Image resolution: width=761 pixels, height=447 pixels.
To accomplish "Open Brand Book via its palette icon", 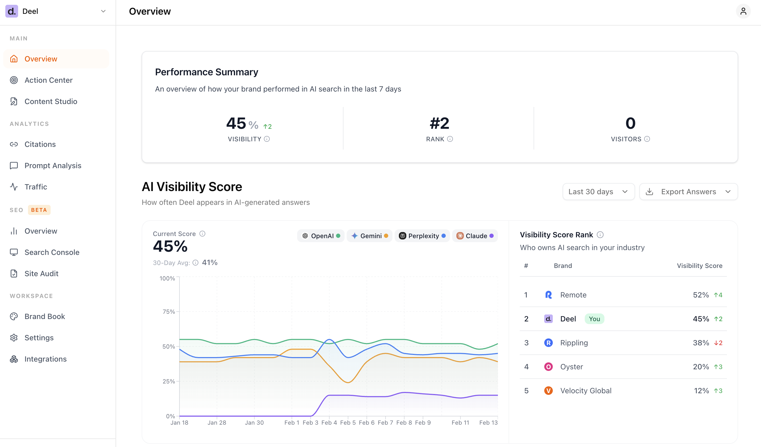I will pyautogui.click(x=14, y=316).
